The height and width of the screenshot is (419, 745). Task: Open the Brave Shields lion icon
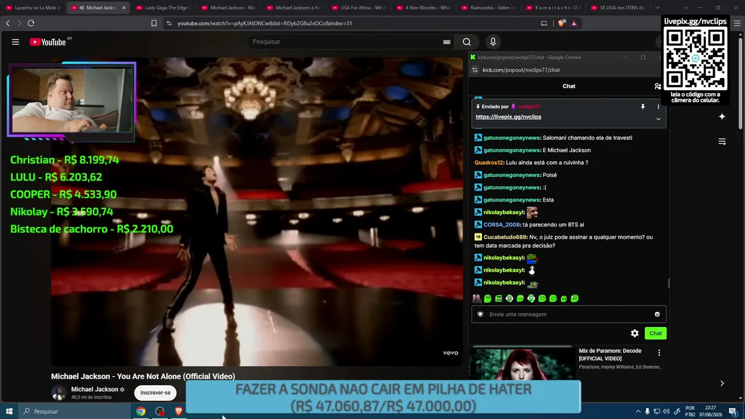[561, 23]
